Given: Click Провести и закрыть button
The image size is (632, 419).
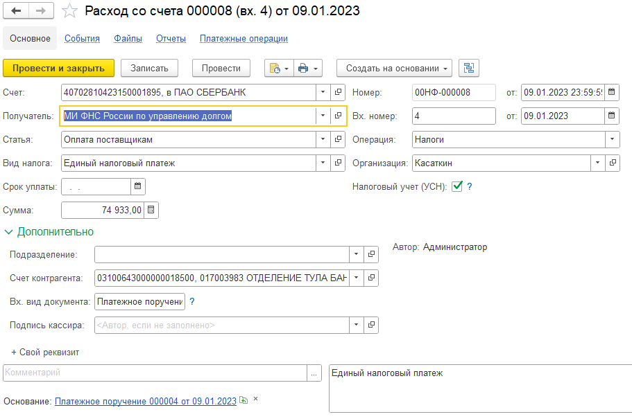Looking at the screenshot, I should pos(58,69).
